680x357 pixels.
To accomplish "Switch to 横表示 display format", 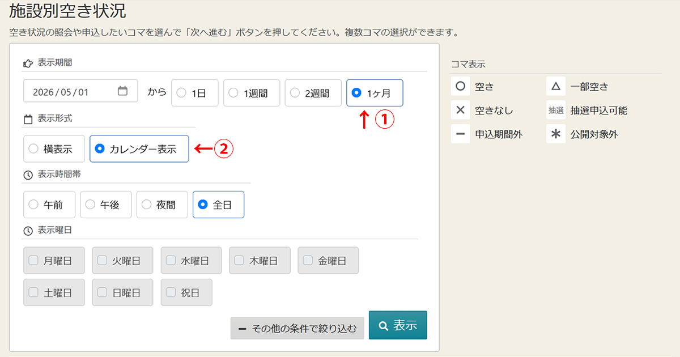I will (x=33, y=149).
